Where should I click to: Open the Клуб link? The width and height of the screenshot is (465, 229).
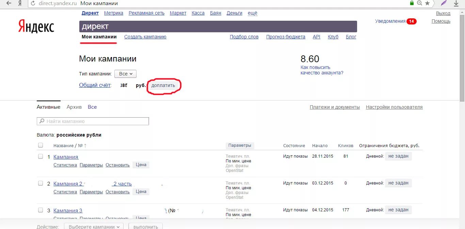pos(333,37)
